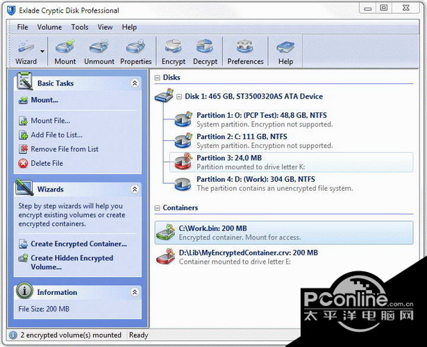Screen dimensions: 427x347
Task: Click the Wizards panel header icon
Action: (x=24, y=187)
